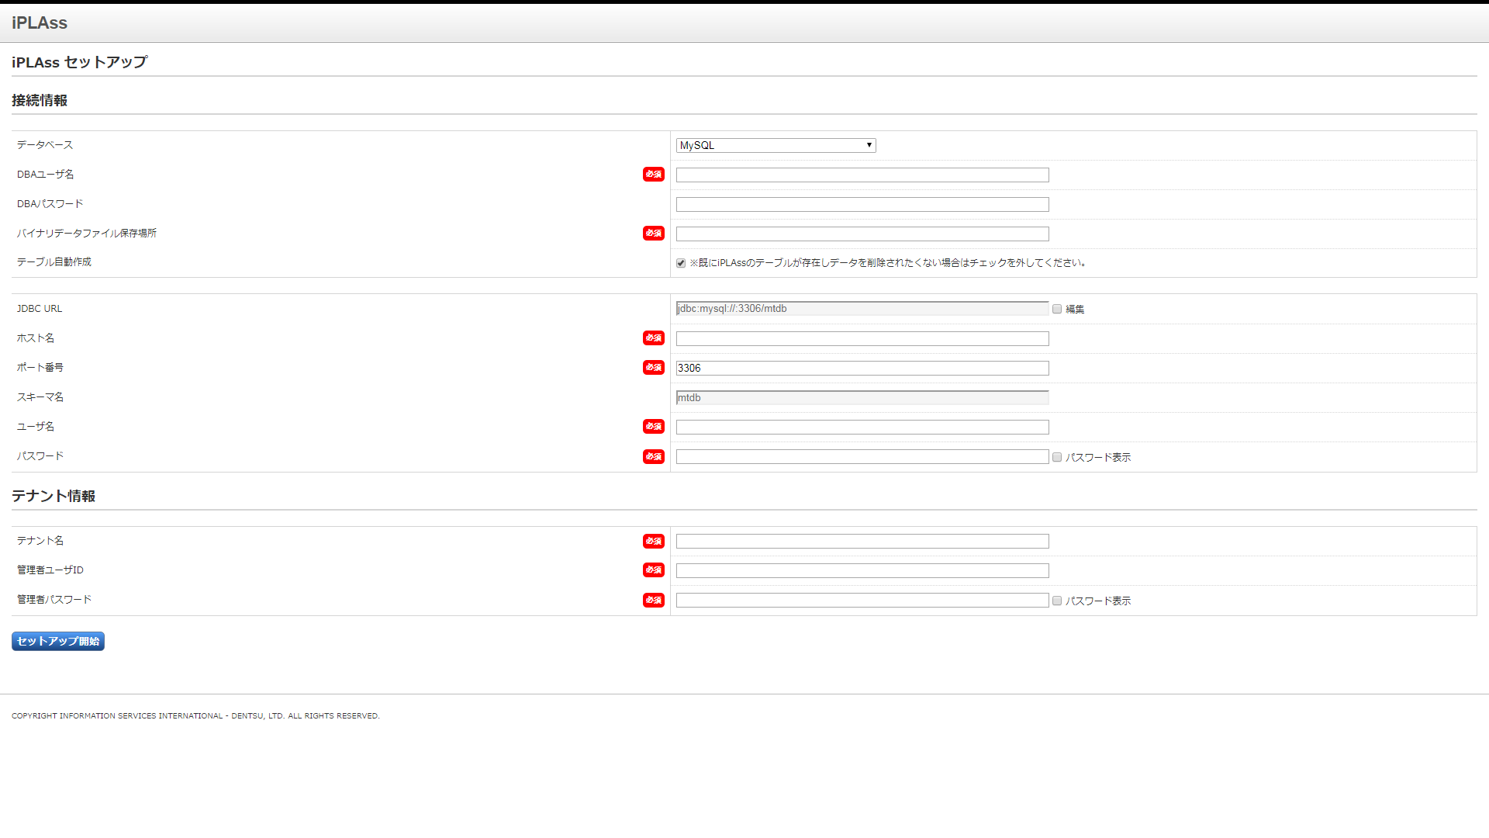Click the スキーマ名 field showing mtdb

click(x=862, y=398)
